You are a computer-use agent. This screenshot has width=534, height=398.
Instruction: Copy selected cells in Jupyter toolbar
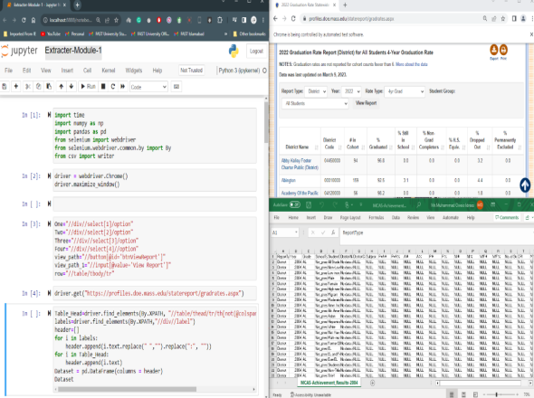[x=39, y=87]
